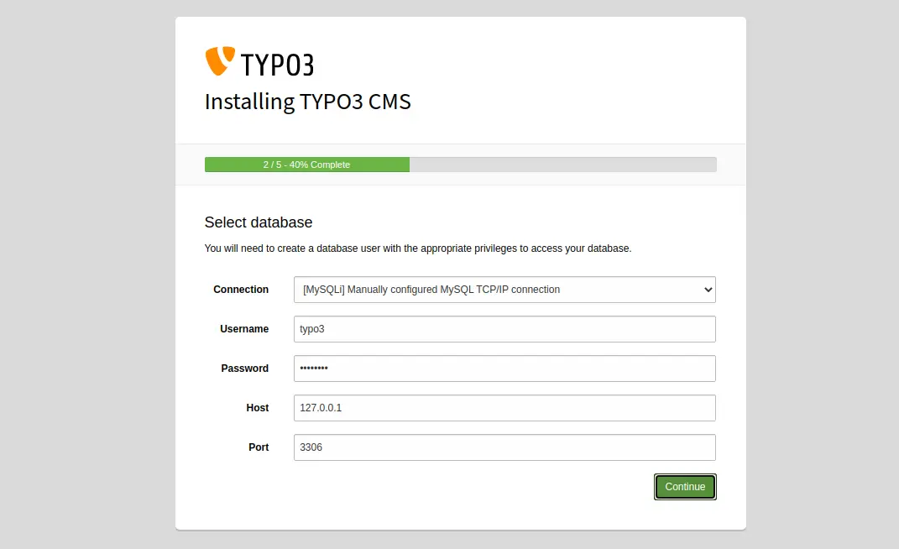Image resolution: width=899 pixels, height=549 pixels.
Task: Click the Connection field label
Action: (241, 289)
